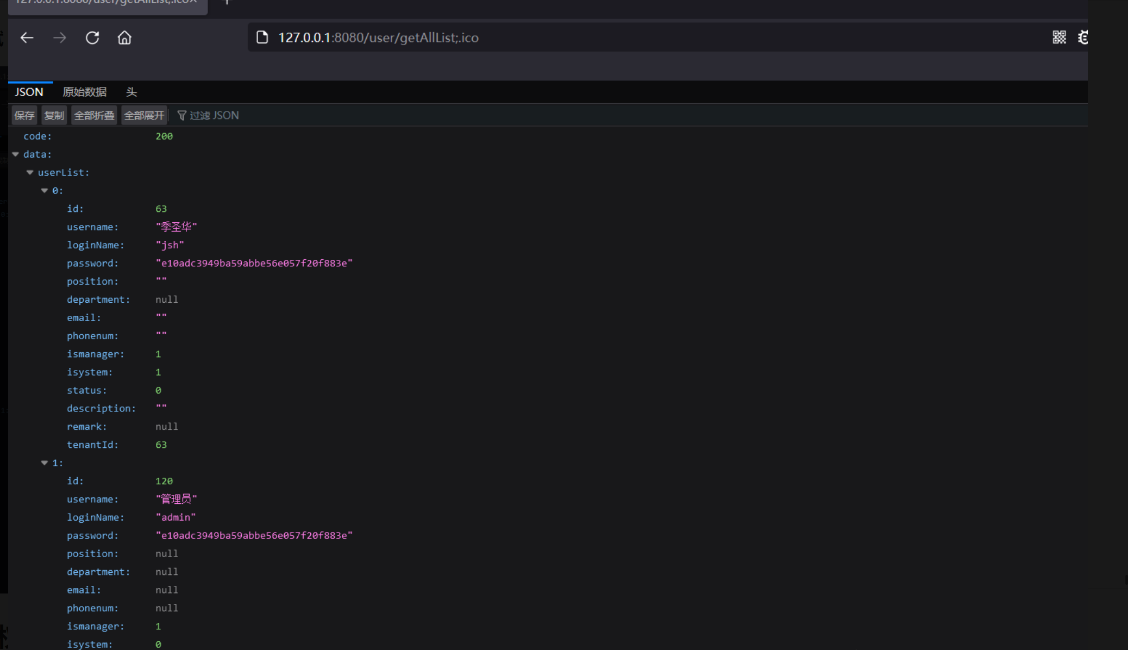
Task: Close the getAllList browser tab
Action: 193,2
